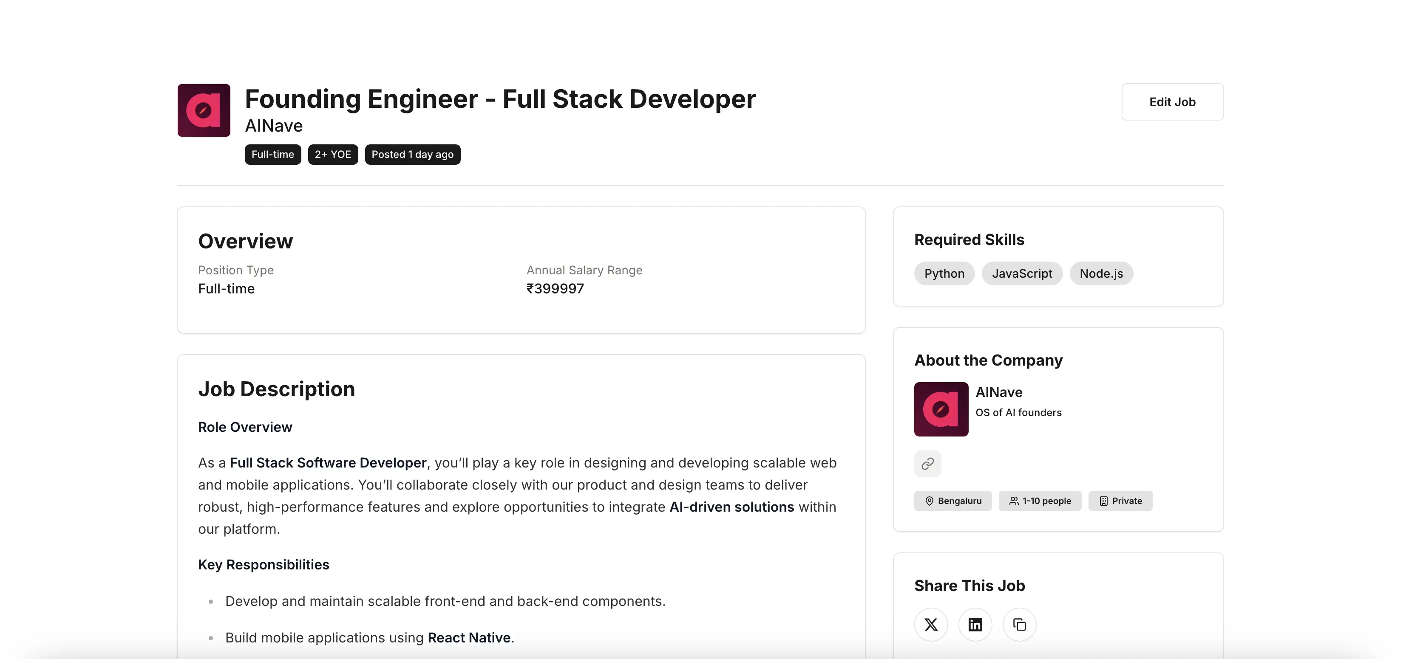Click the ₹399997 salary value
The height and width of the screenshot is (659, 1406).
pyautogui.click(x=555, y=289)
